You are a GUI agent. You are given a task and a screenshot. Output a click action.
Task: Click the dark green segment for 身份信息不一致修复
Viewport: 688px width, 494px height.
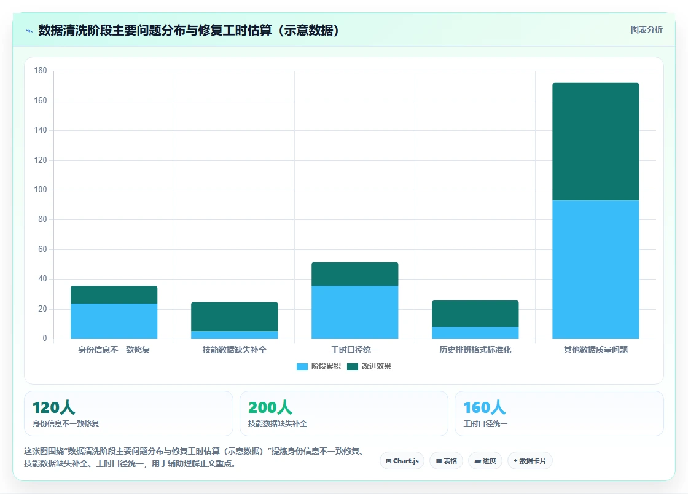point(114,295)
